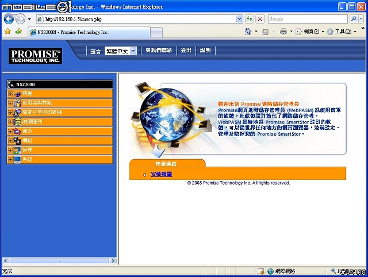Expand the 系統 system tree node

[x=10, y=159]
